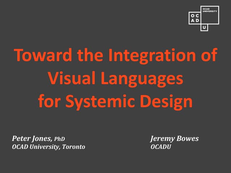Click the author name Peter Jones
Viewport: 231px width, 173px height.
pos(32,139)
